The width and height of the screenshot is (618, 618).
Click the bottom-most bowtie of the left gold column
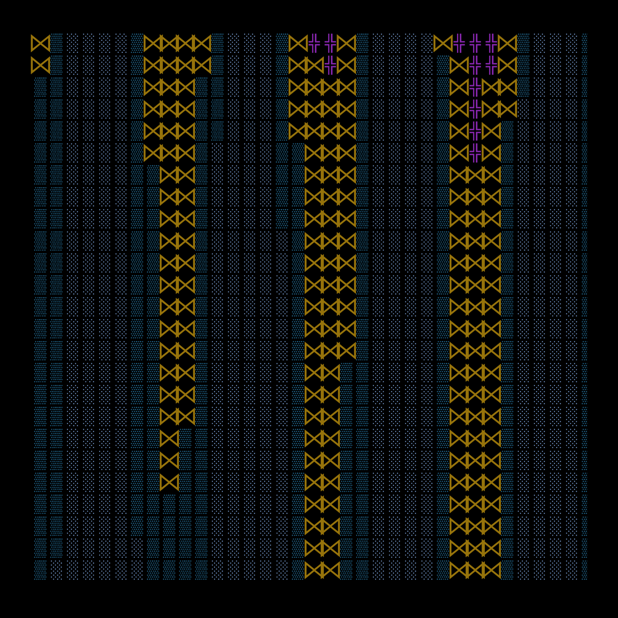click(x=169, y=482)
